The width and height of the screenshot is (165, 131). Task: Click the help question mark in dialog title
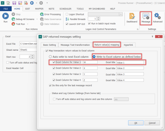click(152, 37)
